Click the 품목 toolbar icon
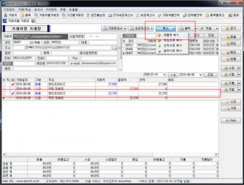The width and height of the screenshot is (244, 185). click(x=25, y=15)
